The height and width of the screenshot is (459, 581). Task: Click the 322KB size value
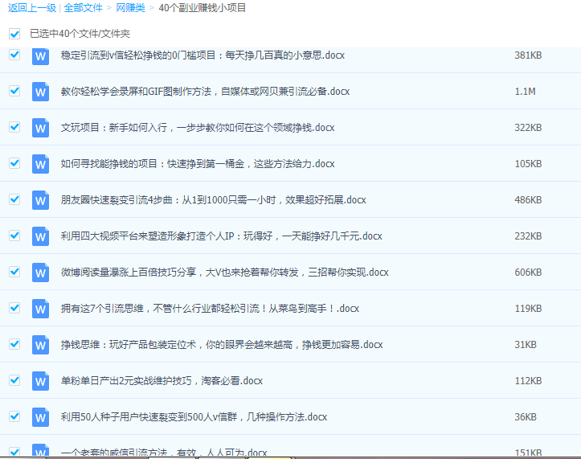tap(528, 128)
